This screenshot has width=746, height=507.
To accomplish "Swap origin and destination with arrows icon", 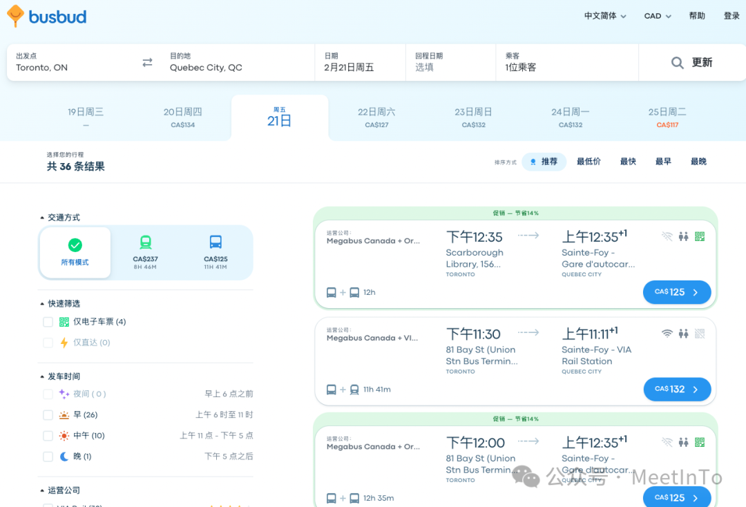I will tap(148, 62).
